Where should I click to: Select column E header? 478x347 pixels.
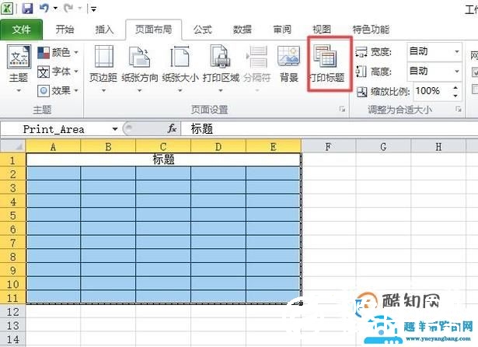pos(274,147)
